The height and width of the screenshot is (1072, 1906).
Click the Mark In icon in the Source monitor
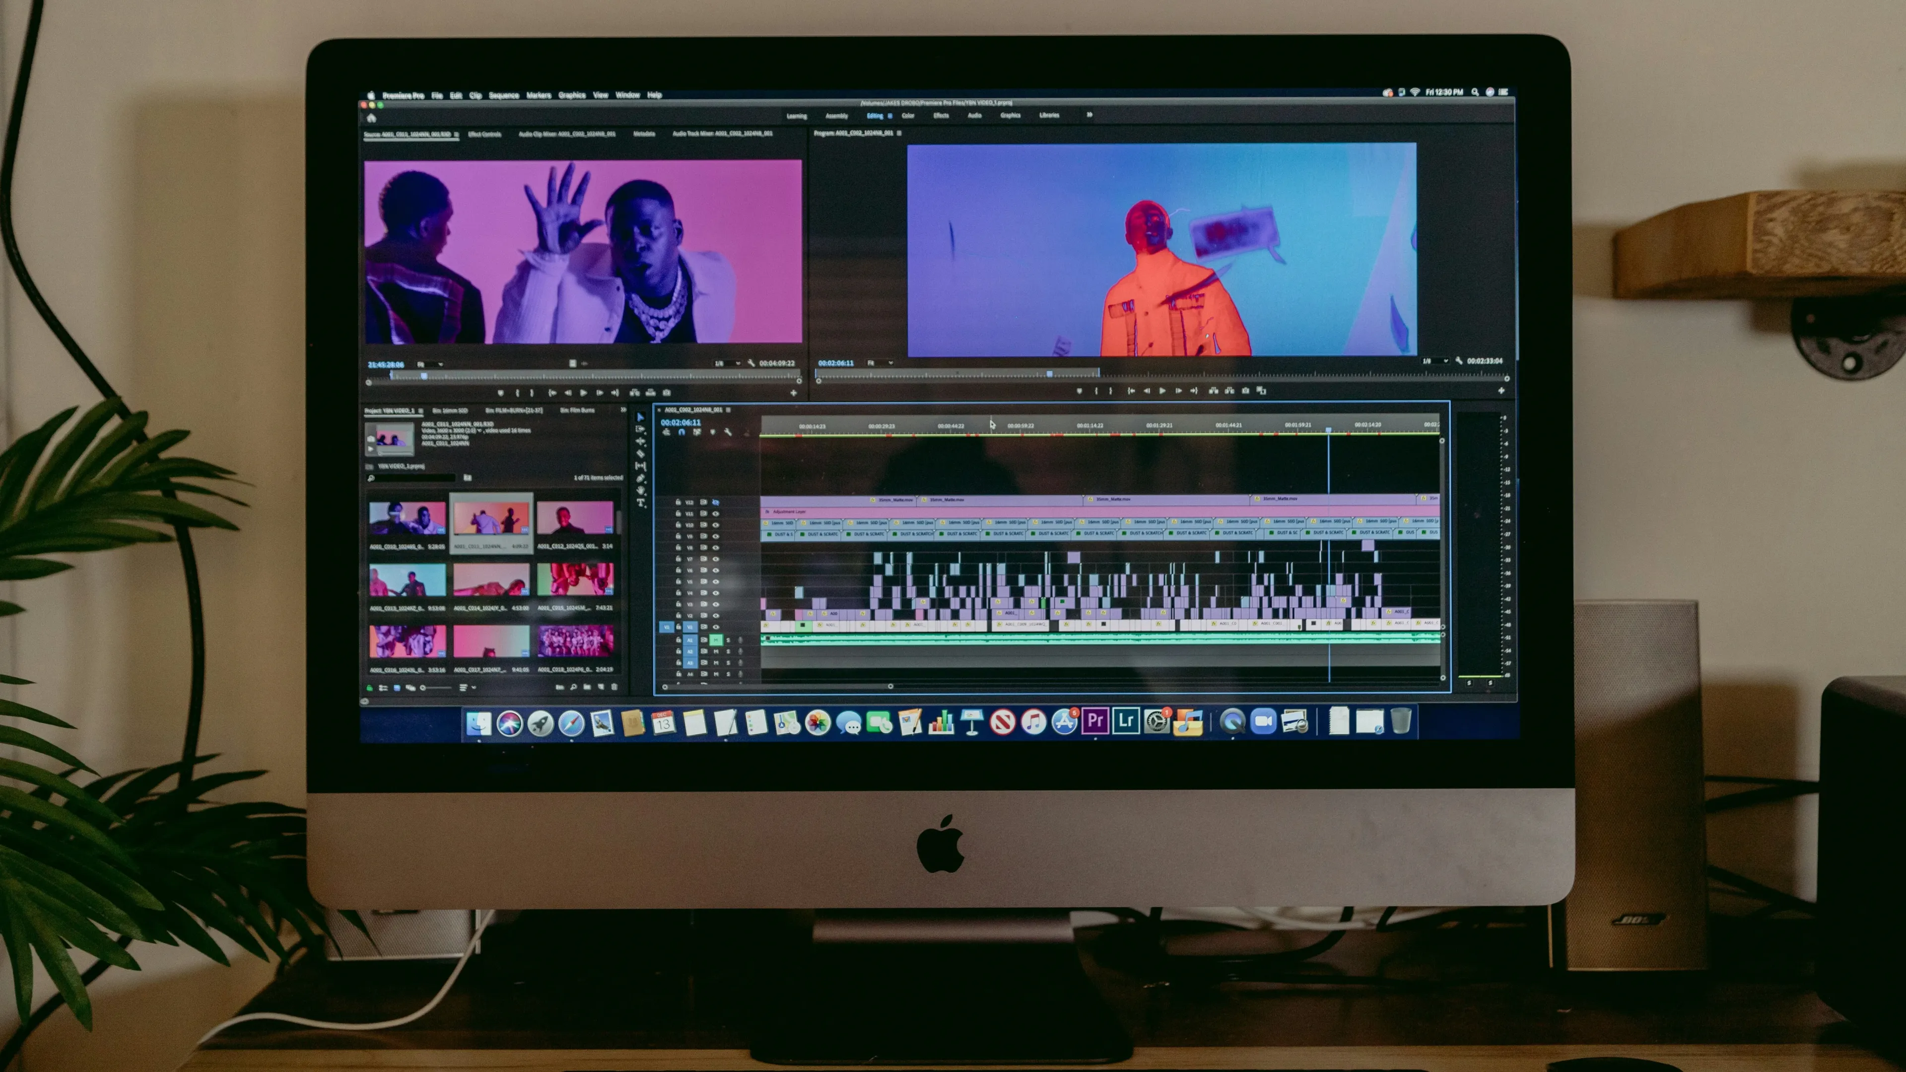click(519, 392)
